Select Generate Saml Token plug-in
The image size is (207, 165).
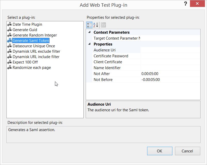tap(31, 41)
